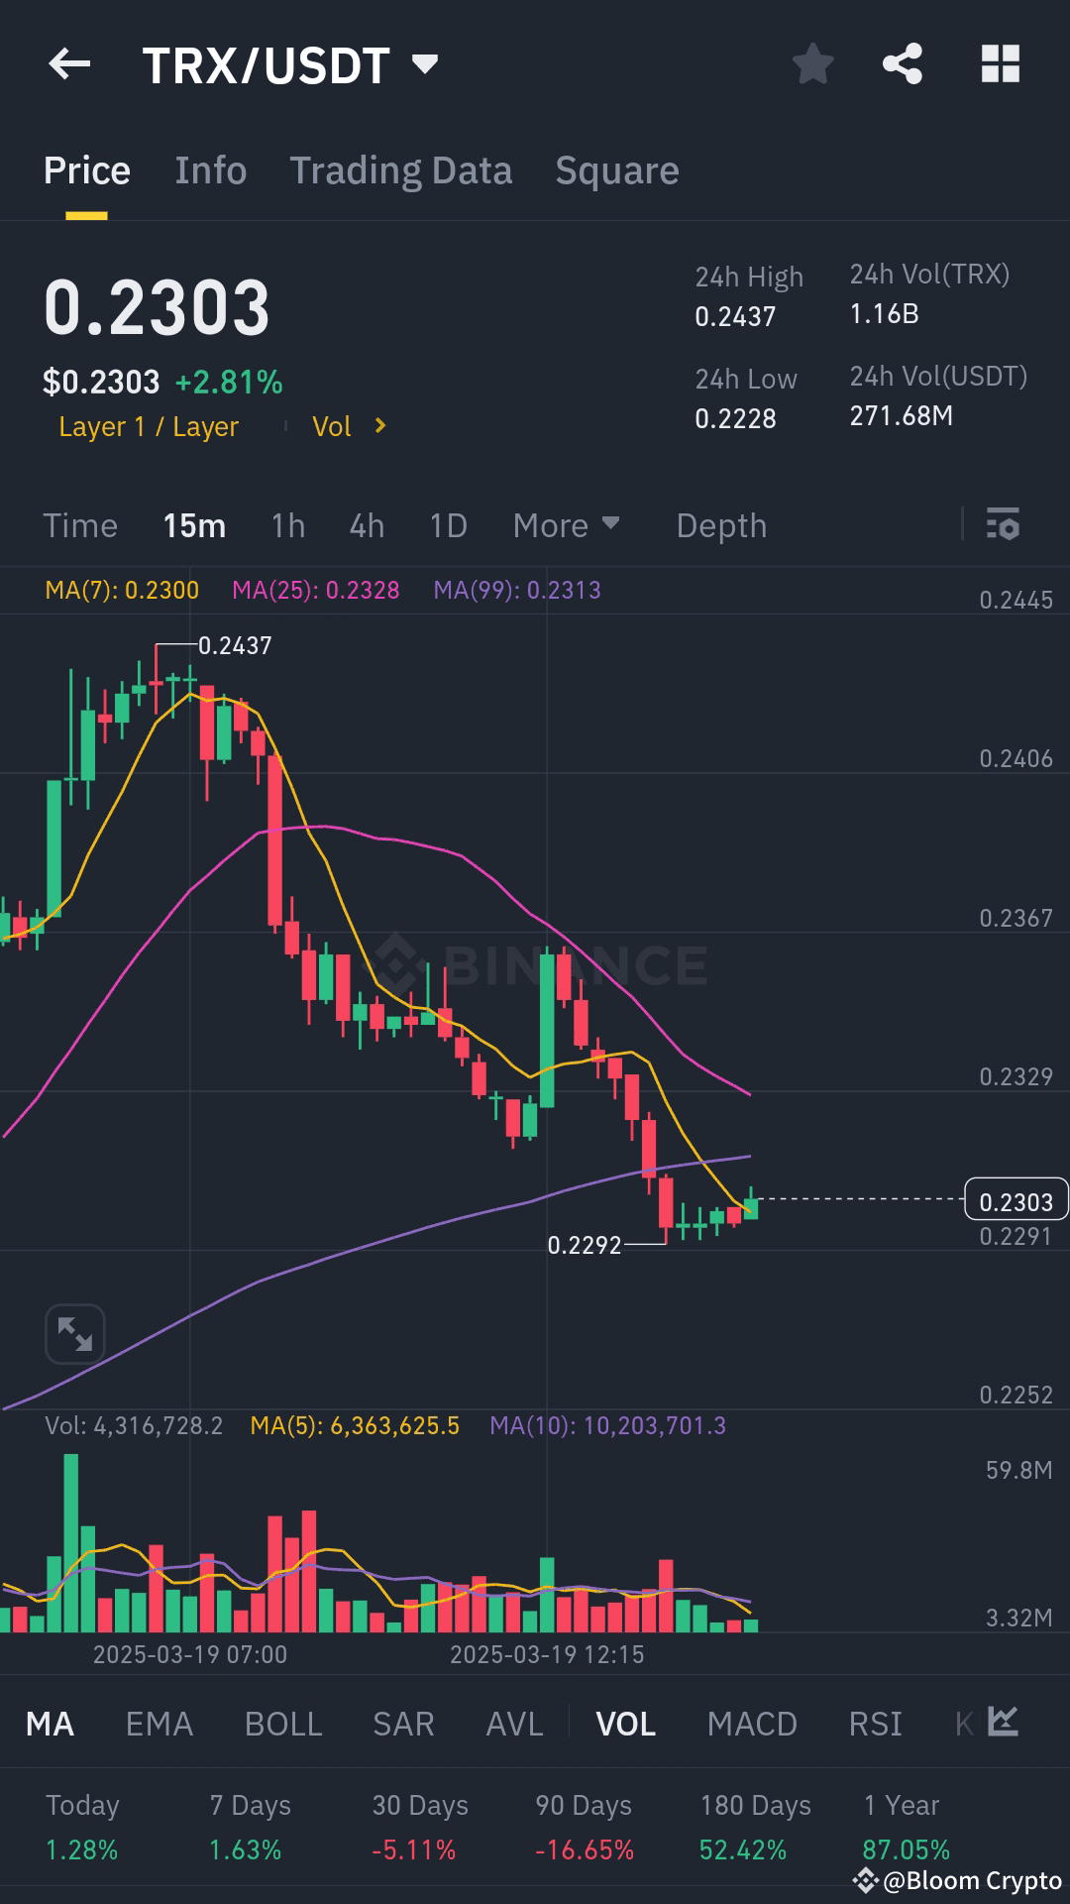Viewport: 1070px width, 1904px height.
Task: Click the back arrow to exit the chart
Action: 67,63
